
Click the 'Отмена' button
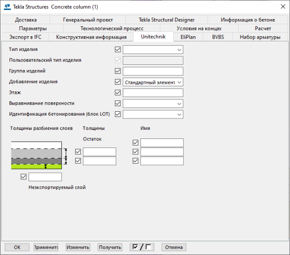tap(174, 247)
